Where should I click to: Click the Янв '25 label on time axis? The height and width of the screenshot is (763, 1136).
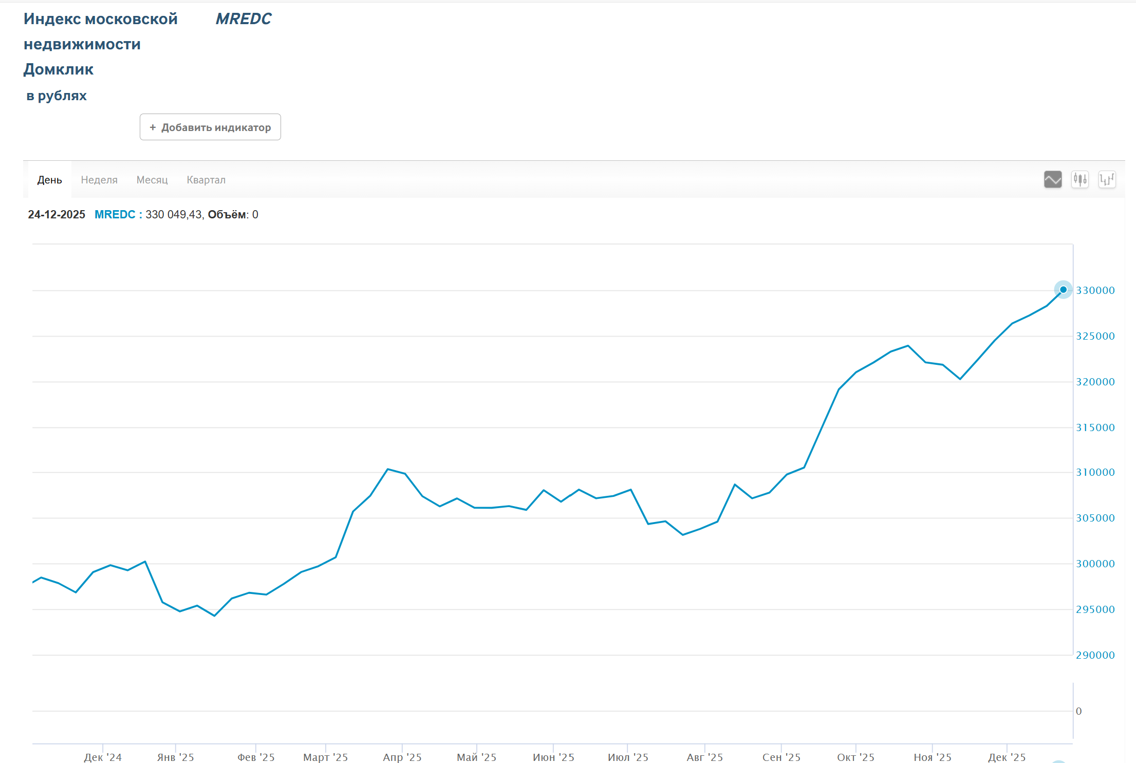[x=175, y=757]
